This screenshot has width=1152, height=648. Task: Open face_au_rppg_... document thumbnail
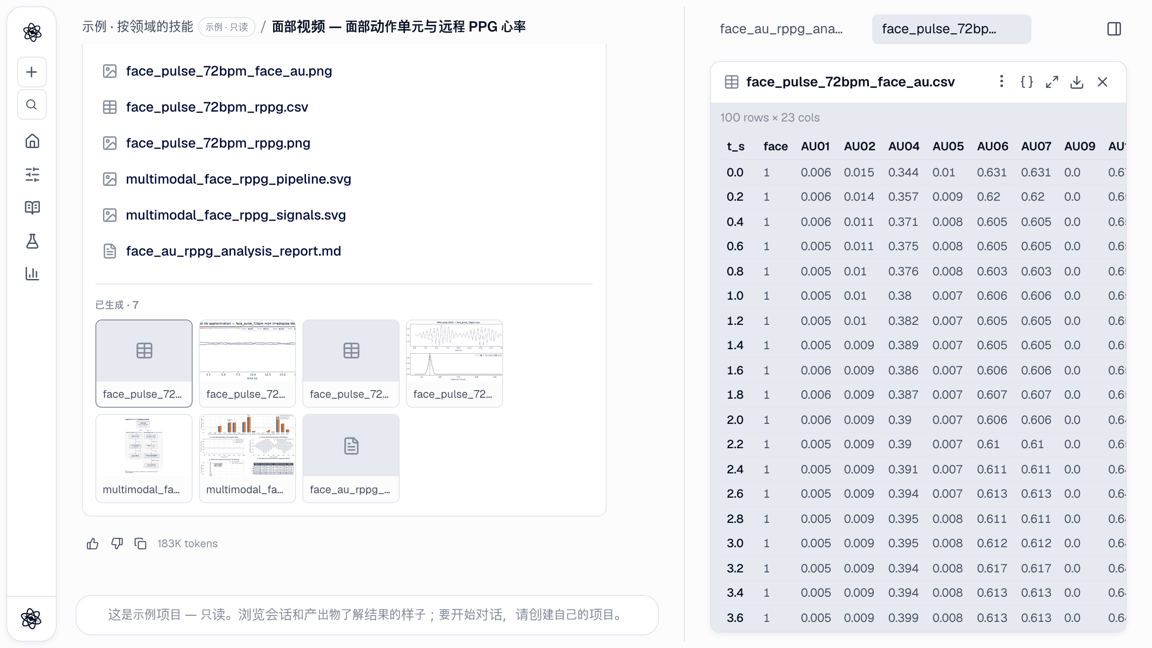coord(351,458)
